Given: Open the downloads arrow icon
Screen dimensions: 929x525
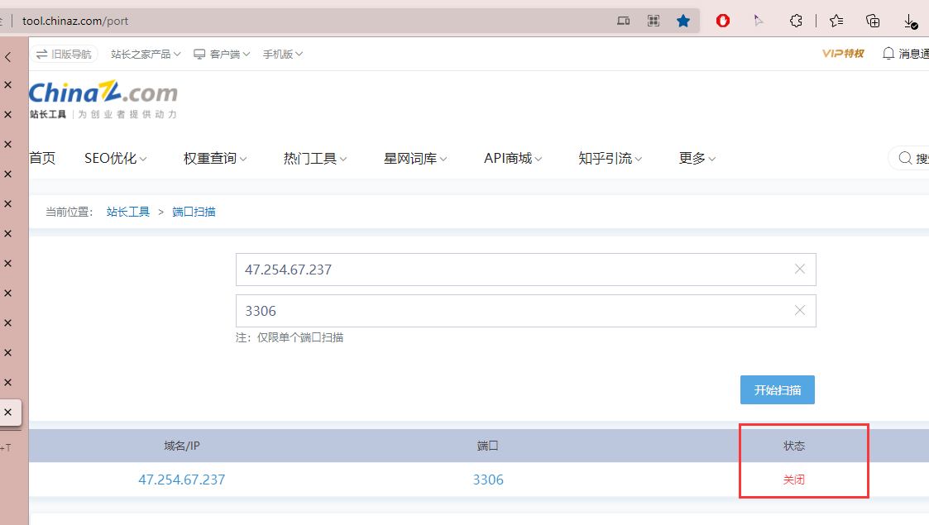Looking at the screenshot, I should coord(910,21).
